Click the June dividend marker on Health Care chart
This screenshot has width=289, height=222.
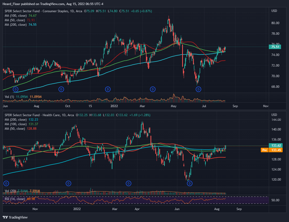point(190,183)
